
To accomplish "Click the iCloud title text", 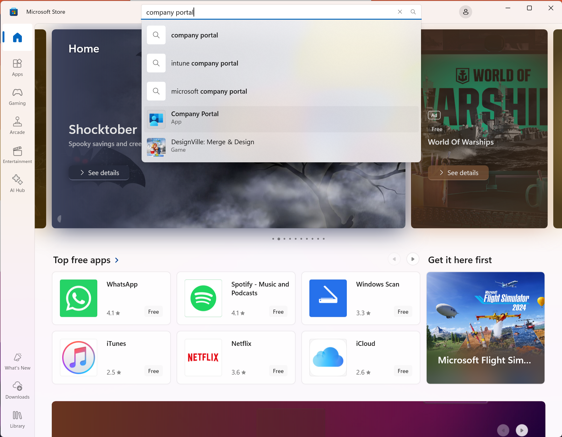I will pos(366,344).
